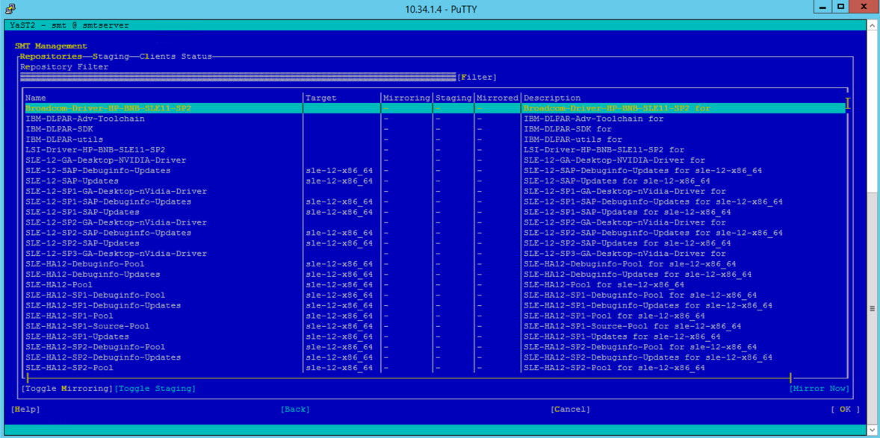Select IBM-DLPAR-Adv-Toolchain repository
Viewport: 880px width, 438px height.
pyautogui.click(x=85, y=119)
